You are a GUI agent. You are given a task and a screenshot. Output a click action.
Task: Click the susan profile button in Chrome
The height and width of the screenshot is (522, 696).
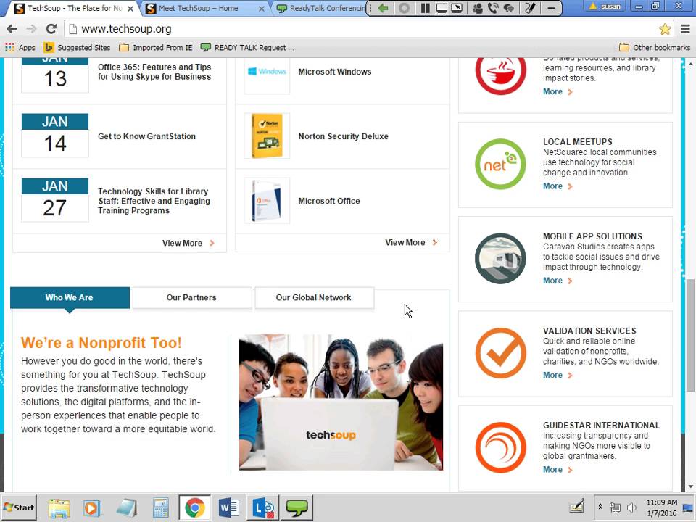605,7
